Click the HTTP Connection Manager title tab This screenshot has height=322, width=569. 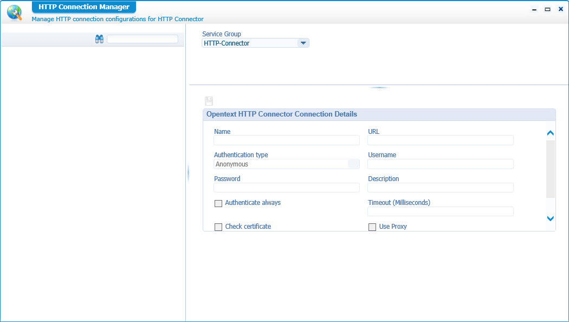[x=84, y=7]
